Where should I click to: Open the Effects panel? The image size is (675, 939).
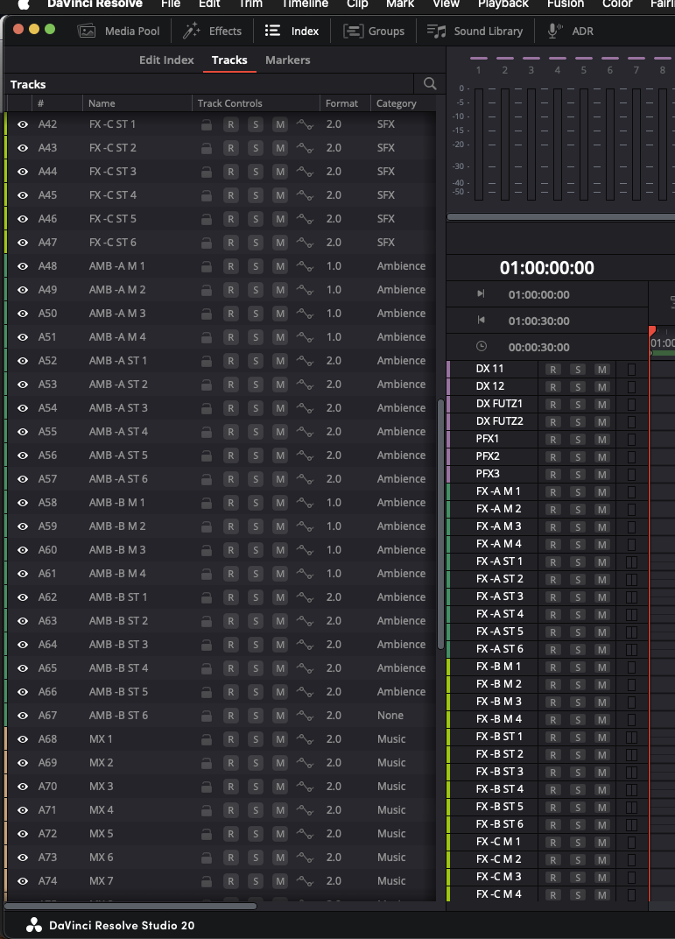click(213, 32)
